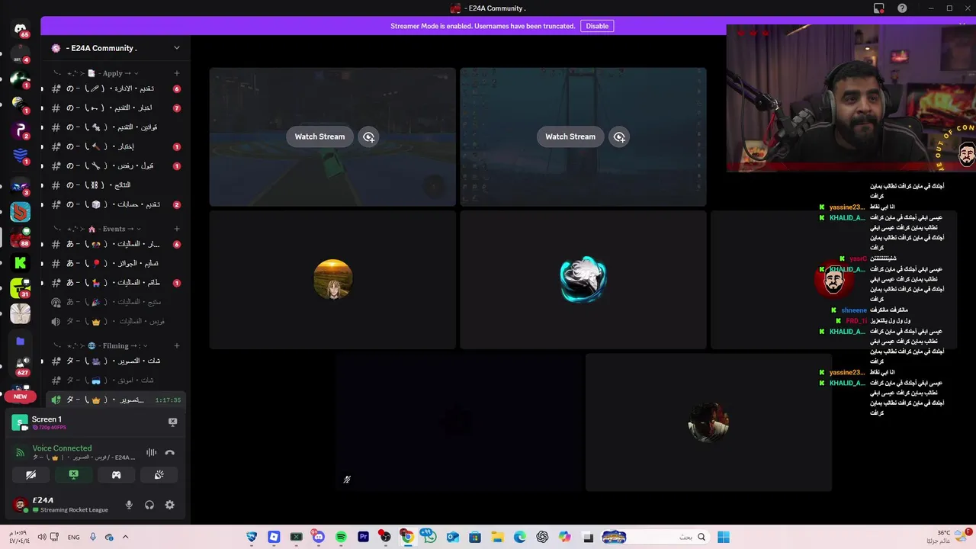The height and width of the screenshot is (549, 976).
Task: Open channel إختبار
Action: [x=116, y=146]
